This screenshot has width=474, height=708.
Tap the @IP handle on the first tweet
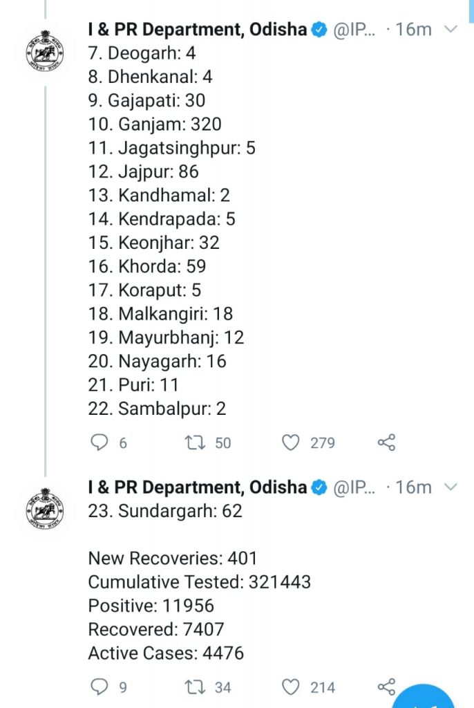[354, 30]
